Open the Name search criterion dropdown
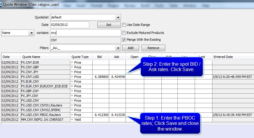This screenshot has width=254, height=138. coord(31,33)
